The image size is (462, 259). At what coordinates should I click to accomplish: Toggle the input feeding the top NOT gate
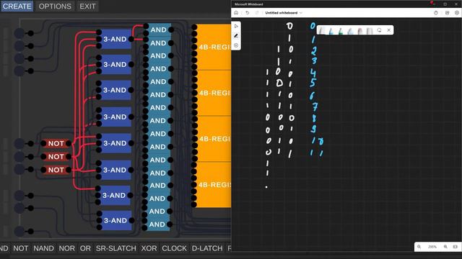point(19,143)
